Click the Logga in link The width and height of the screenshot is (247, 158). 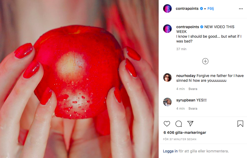point(170,151)
